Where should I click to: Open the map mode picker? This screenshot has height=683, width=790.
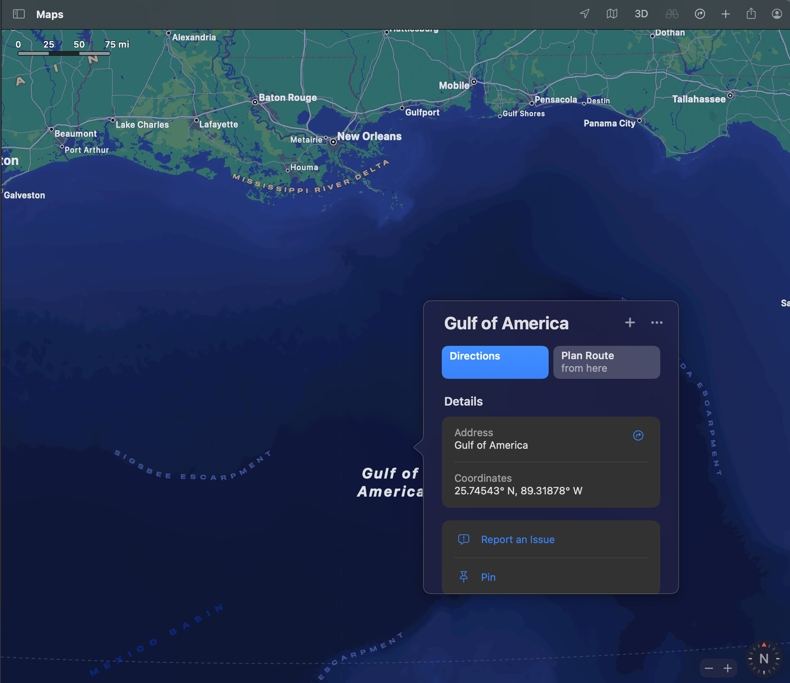click(612, 14)
